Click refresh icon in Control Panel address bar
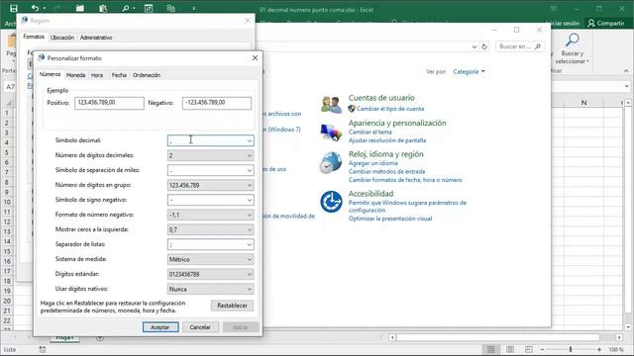This screenshot has height=356, width=634. 484,46
